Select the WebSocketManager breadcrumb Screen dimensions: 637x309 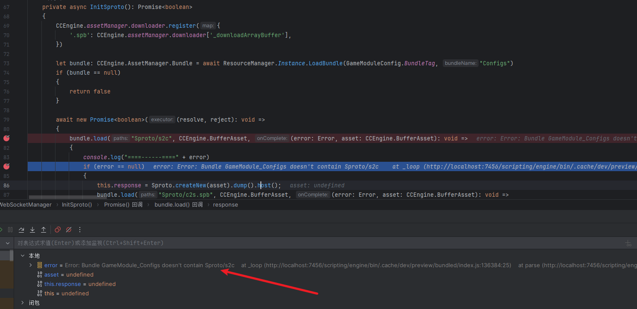25,205
